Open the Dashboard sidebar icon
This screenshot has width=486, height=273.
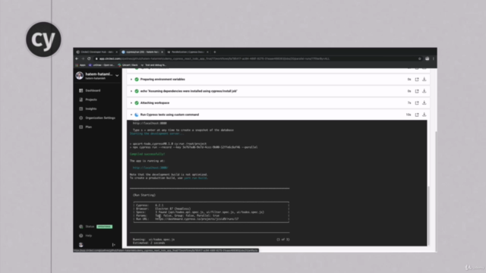(81, 90)
